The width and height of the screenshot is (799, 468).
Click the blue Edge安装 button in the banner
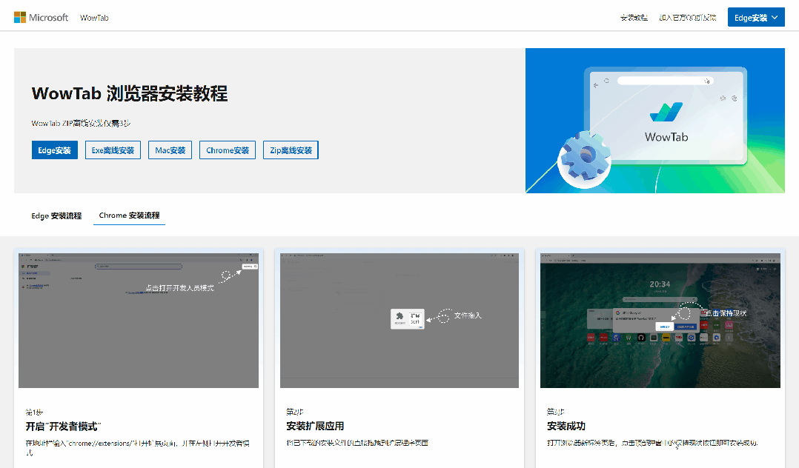click(x=55, y=150)
